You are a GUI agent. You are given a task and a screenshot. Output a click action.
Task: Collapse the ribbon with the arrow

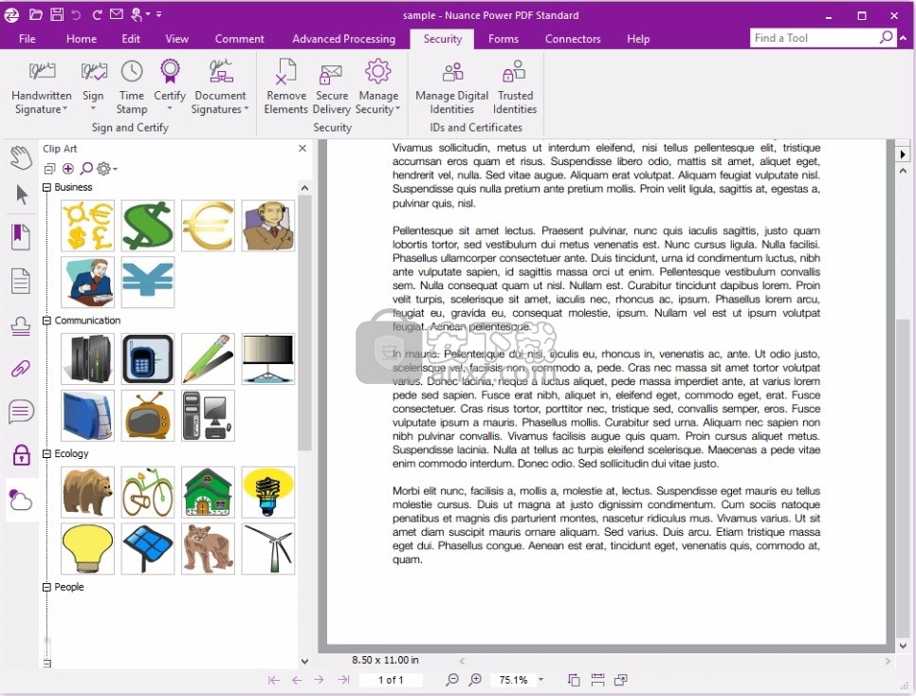tap(904, 38)
